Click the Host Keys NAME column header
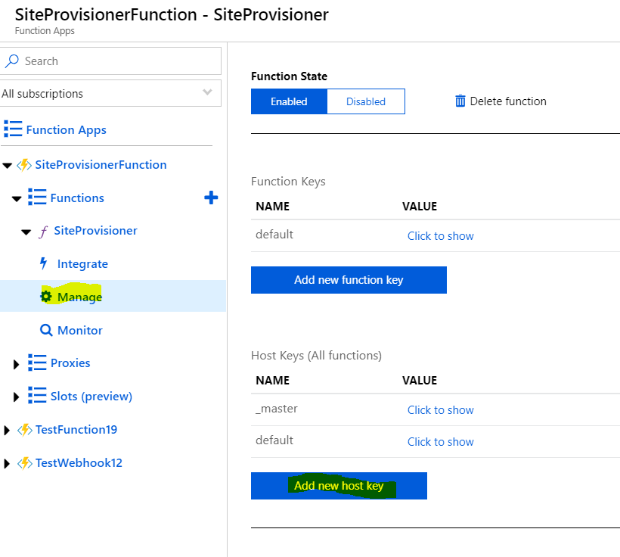The height and width of the screenshot is (557, 620). click(x=272, y=381)
